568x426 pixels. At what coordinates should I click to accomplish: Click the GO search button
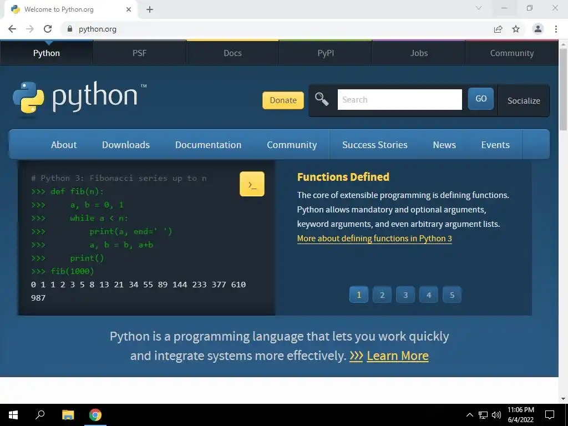pos(481,99)
